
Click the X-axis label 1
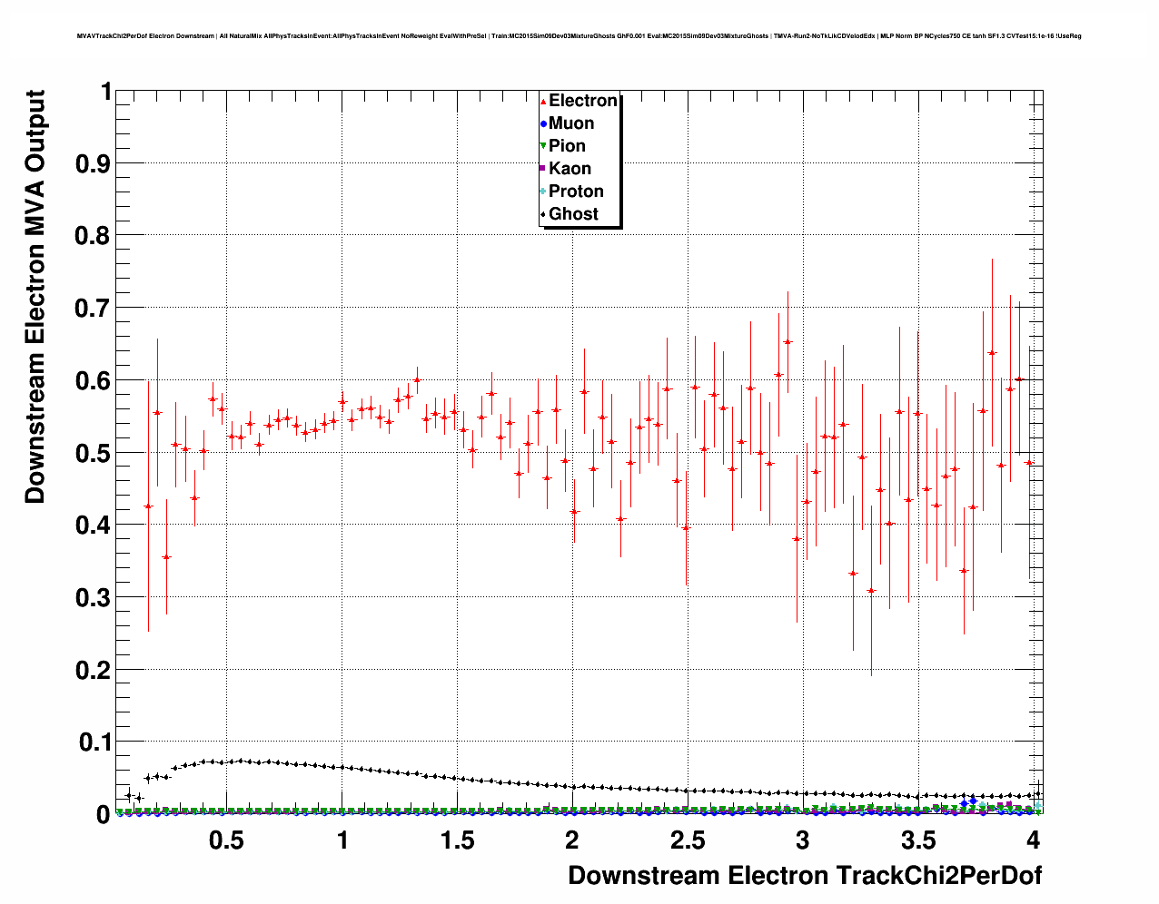pos(342,840)
